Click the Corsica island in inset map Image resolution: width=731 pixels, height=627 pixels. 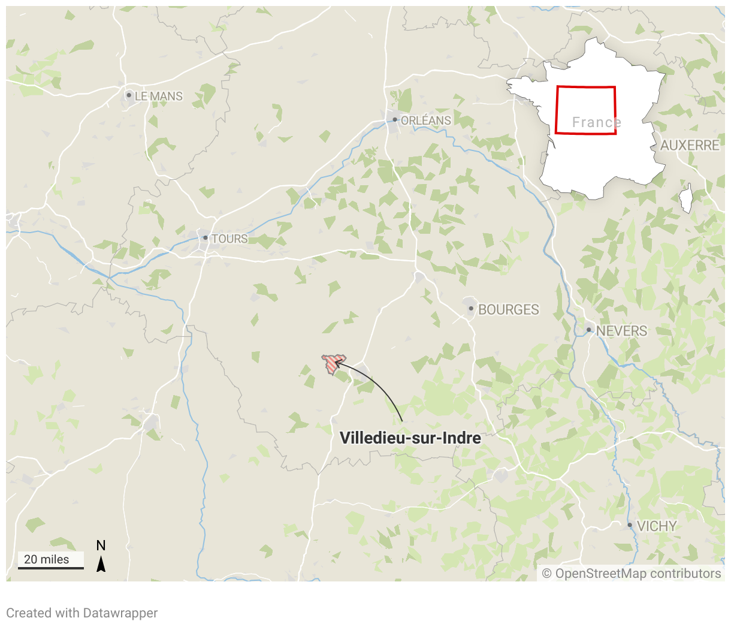coord(686,198)
